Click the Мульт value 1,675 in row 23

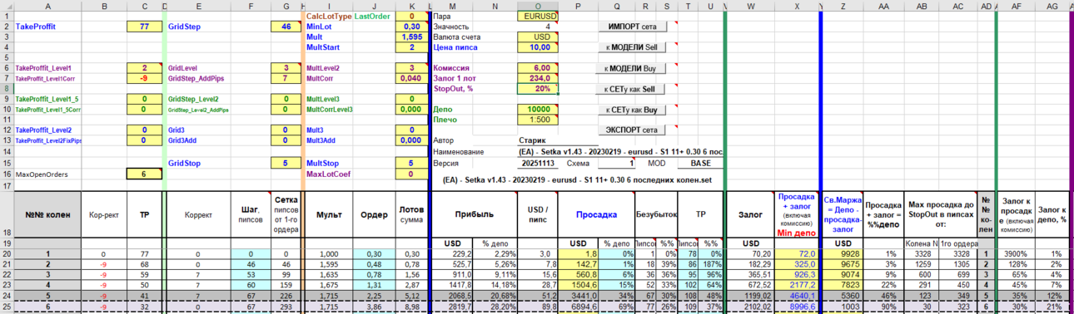click(x=329, y=284)
